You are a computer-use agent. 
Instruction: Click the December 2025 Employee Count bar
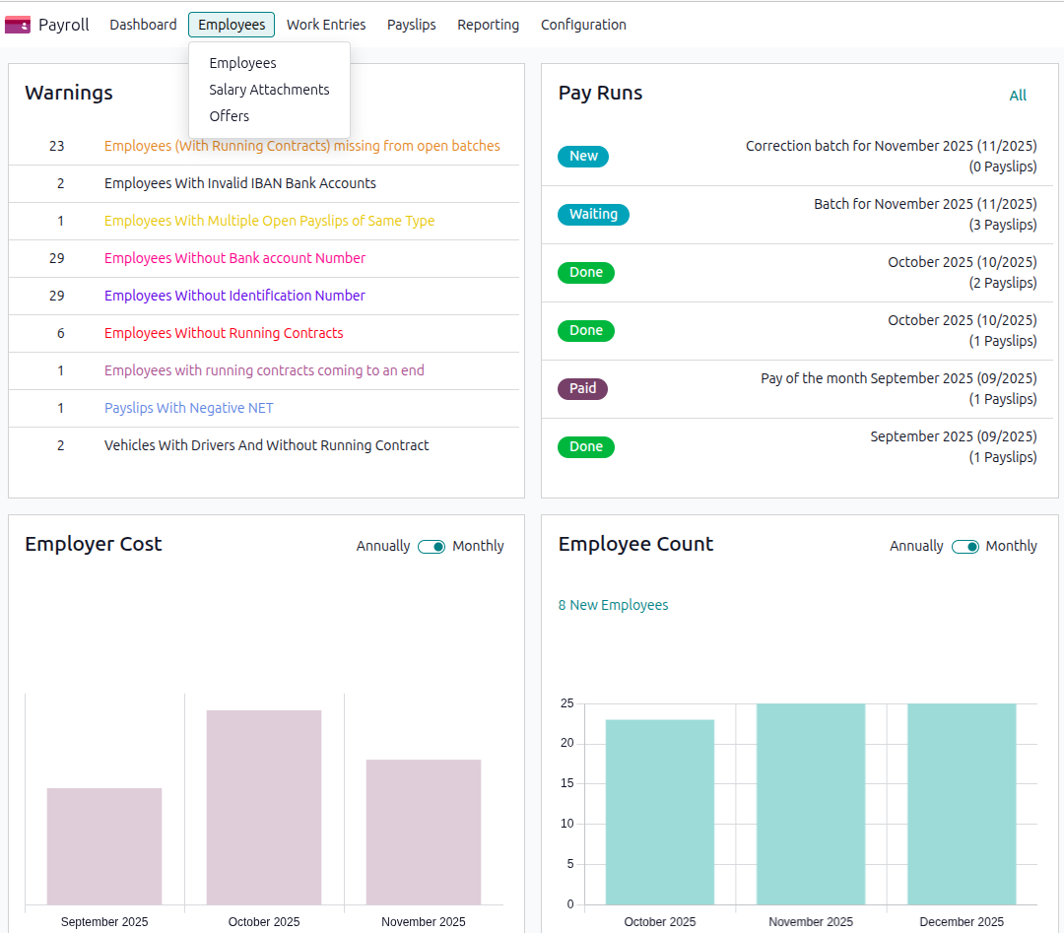[961, 803]
